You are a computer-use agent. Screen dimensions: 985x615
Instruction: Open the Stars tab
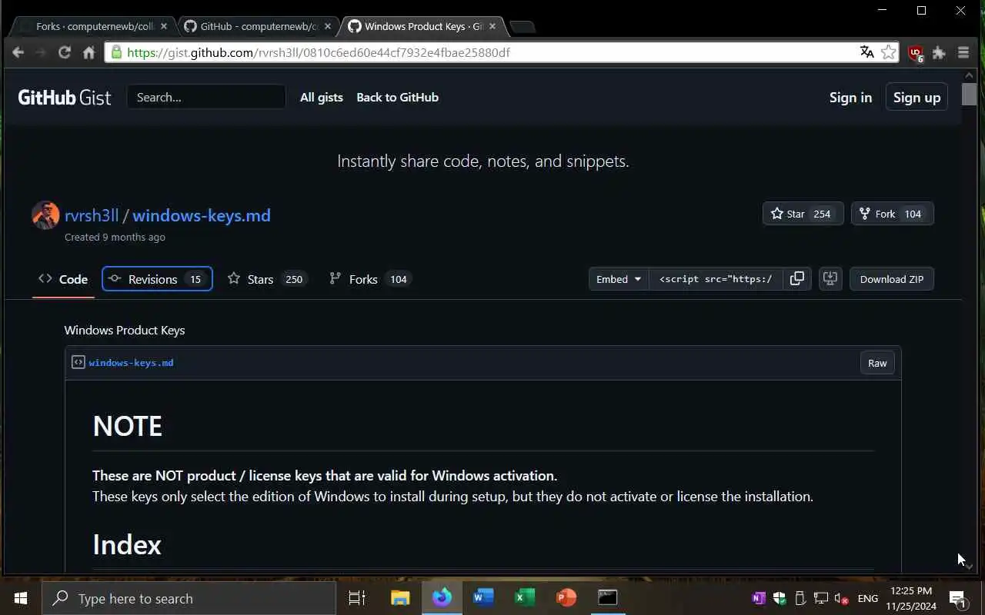(266, 279)
